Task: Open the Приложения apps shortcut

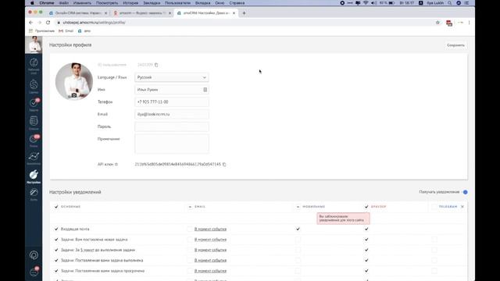Action: point(41,31)
